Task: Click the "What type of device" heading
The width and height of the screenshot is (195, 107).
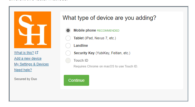Action: [x=109, y=18]
